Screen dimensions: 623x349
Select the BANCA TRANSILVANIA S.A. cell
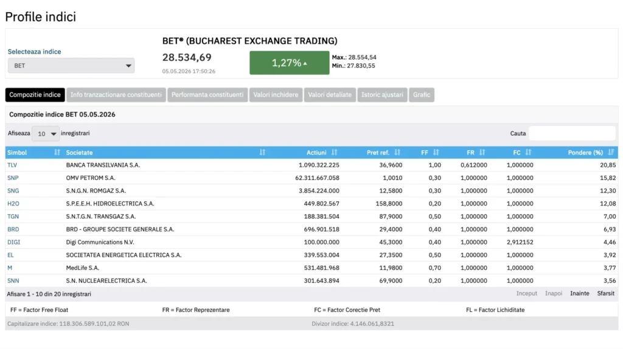[x=103, y=165]
